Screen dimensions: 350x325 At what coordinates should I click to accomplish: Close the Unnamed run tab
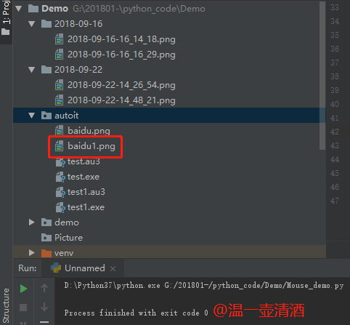(113, 268)
